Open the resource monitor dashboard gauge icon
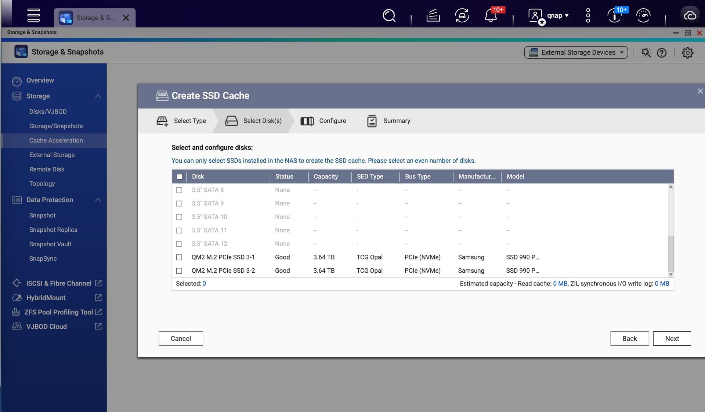705x412 pixels. coord(643,16)
